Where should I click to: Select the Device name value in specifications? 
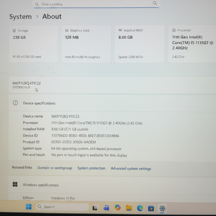pyautogui.click(x=65, y=116)
